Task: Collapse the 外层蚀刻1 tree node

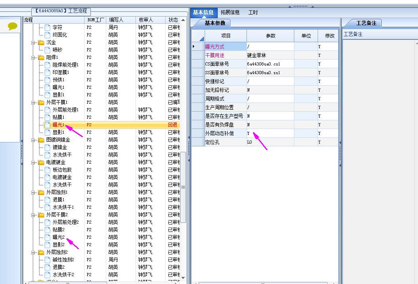Action: (33, 192)
